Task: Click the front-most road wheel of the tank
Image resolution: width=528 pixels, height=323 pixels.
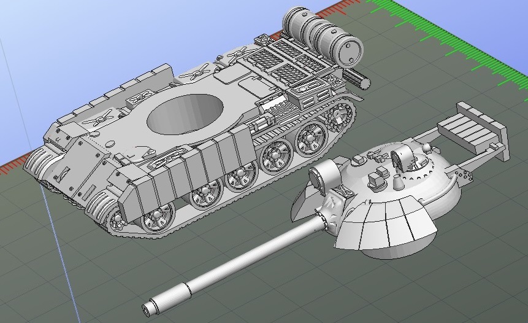Action: pyautogui.click(x=158, y=217)
